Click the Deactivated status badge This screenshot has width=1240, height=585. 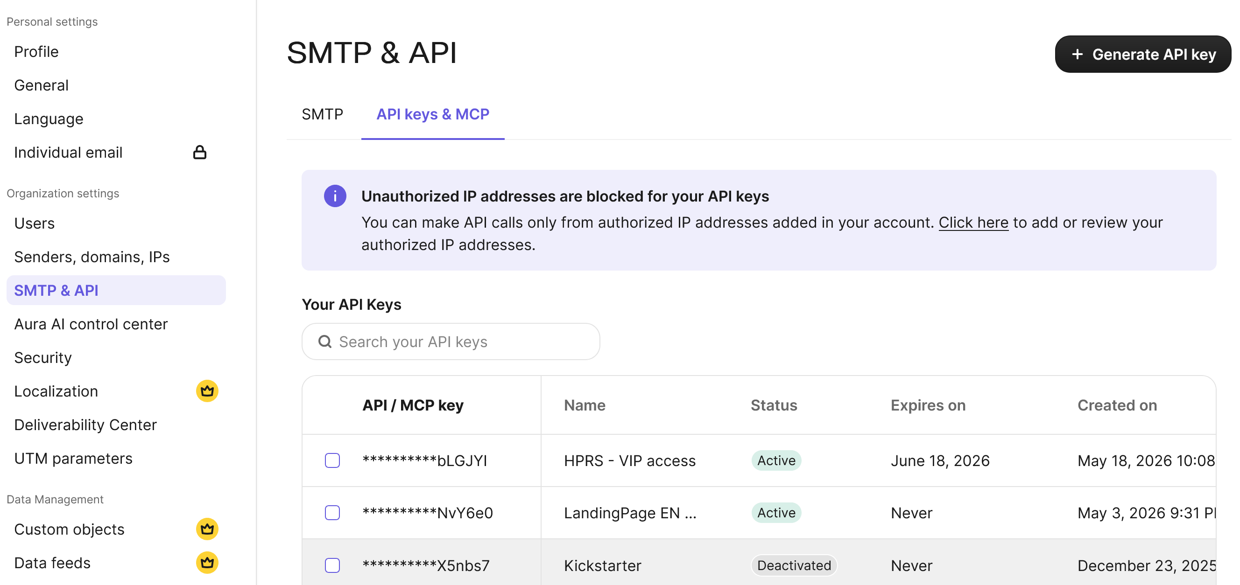coord(794,565)
